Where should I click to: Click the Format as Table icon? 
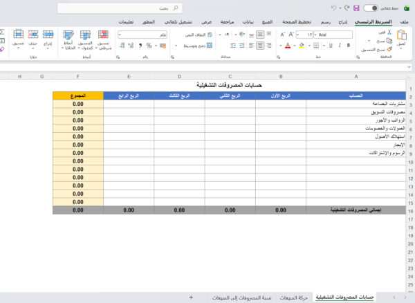86,34
